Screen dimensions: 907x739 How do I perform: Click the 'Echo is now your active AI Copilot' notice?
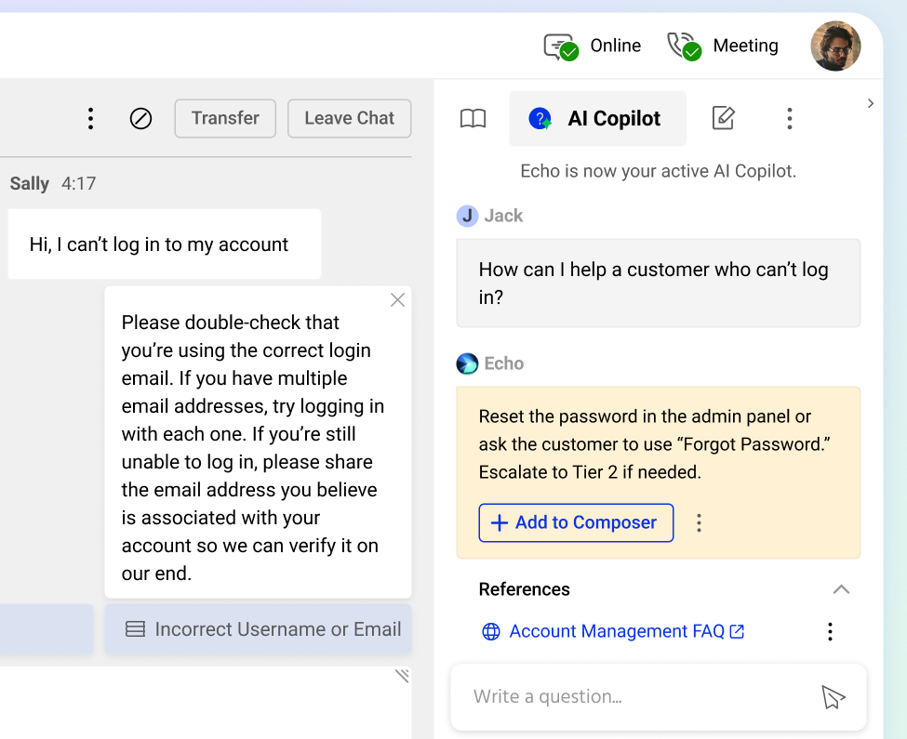(x=659, y=171)
